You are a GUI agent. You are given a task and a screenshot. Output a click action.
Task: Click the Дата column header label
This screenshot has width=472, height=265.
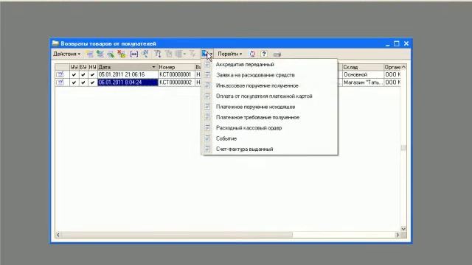click(x=105, y=67)
